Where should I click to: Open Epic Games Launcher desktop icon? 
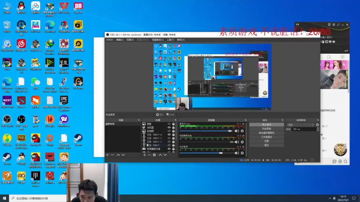(64, 104)
